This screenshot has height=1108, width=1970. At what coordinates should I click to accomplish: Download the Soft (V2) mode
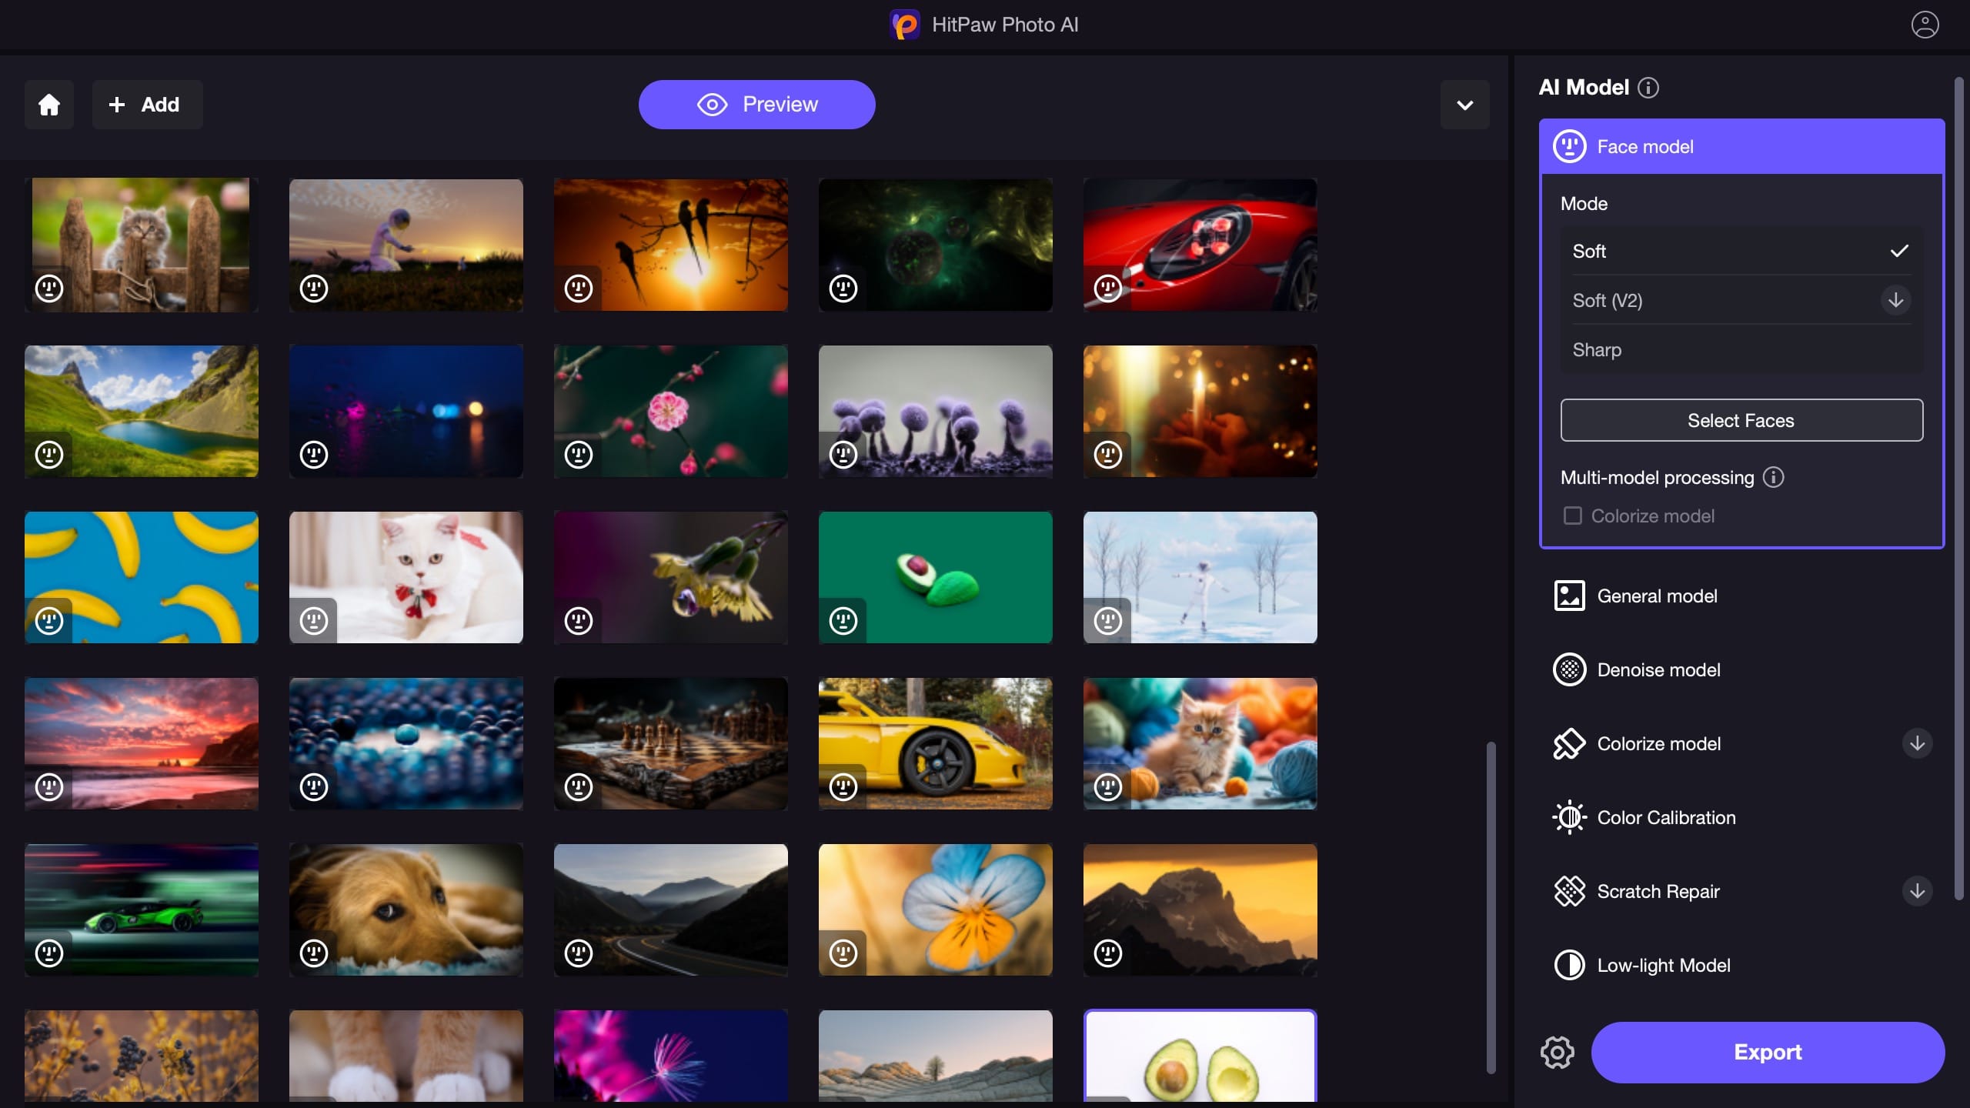[x=1895, y=300]
